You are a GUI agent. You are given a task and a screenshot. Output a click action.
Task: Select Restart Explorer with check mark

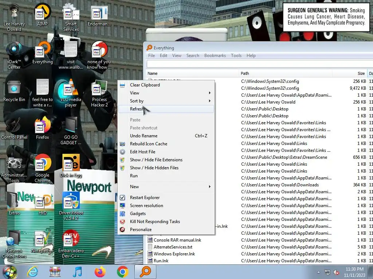(166, 198)
